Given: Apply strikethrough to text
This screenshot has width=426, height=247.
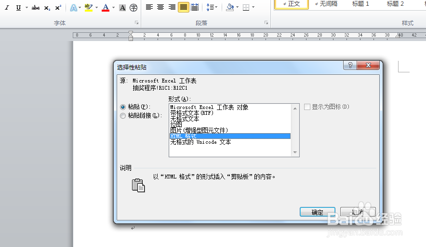Looking at the screenshot, I should point(36,8).
